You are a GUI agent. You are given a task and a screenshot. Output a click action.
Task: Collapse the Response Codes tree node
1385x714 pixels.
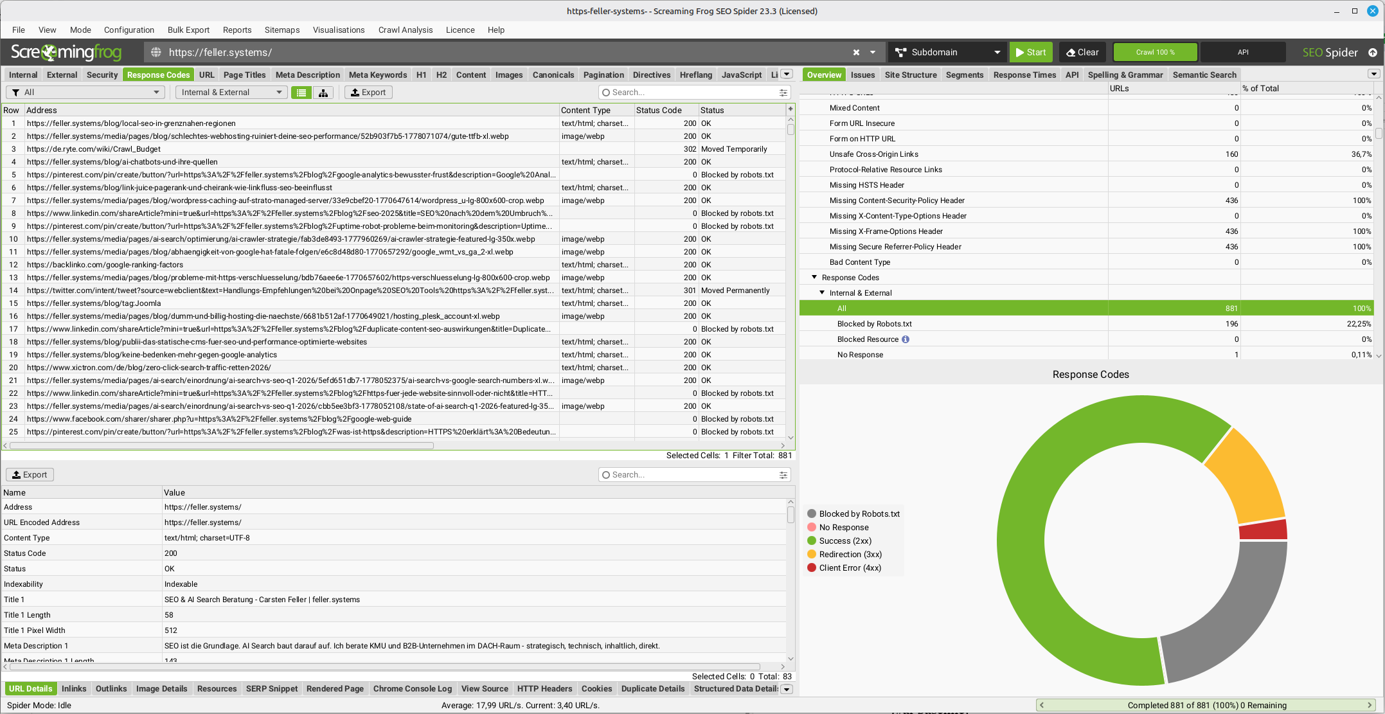814,278
